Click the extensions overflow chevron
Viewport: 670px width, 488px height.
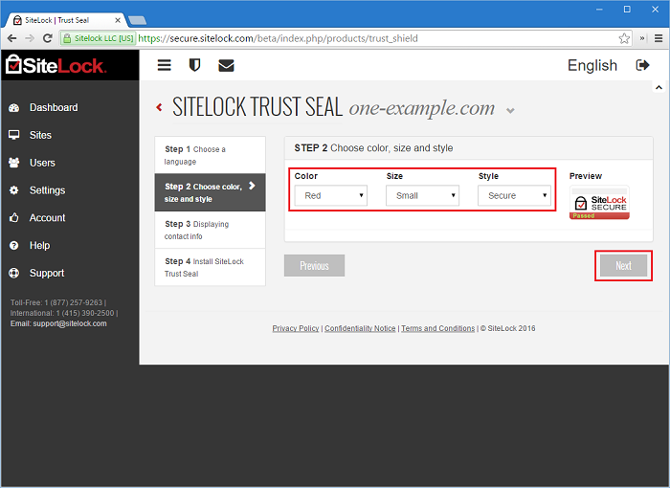point(642,38)
